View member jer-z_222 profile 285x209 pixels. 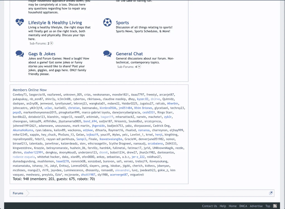point(138,157)
